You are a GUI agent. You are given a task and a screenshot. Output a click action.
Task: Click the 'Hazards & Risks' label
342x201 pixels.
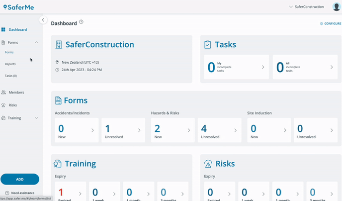(165, 113)
